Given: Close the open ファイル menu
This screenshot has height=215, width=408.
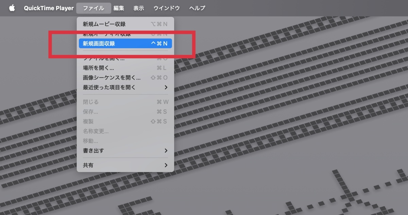Looking at the screenshot, I should [93, 8].
